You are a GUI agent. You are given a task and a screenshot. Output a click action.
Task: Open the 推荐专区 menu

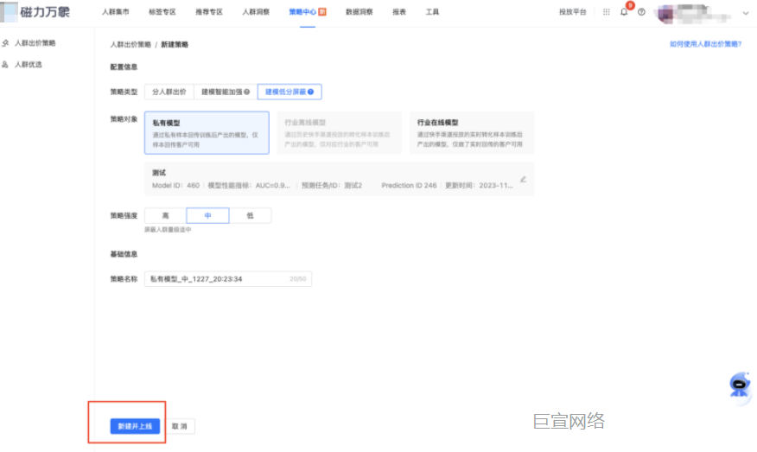[x=209, y=12]
